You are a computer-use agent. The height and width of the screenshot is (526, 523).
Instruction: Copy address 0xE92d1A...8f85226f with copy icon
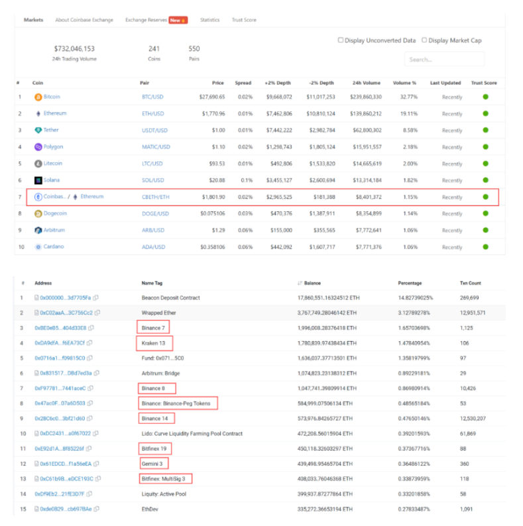pos(89,448)
